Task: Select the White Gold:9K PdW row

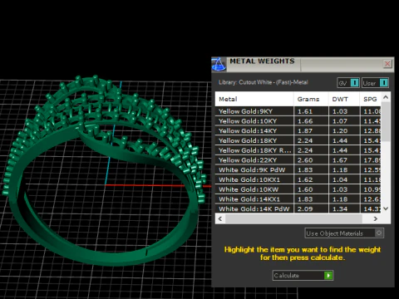Action: 298,169
